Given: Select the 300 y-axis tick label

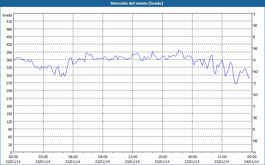Looking at the screenshot, I should pyautogui.click(x=9, y=76).
